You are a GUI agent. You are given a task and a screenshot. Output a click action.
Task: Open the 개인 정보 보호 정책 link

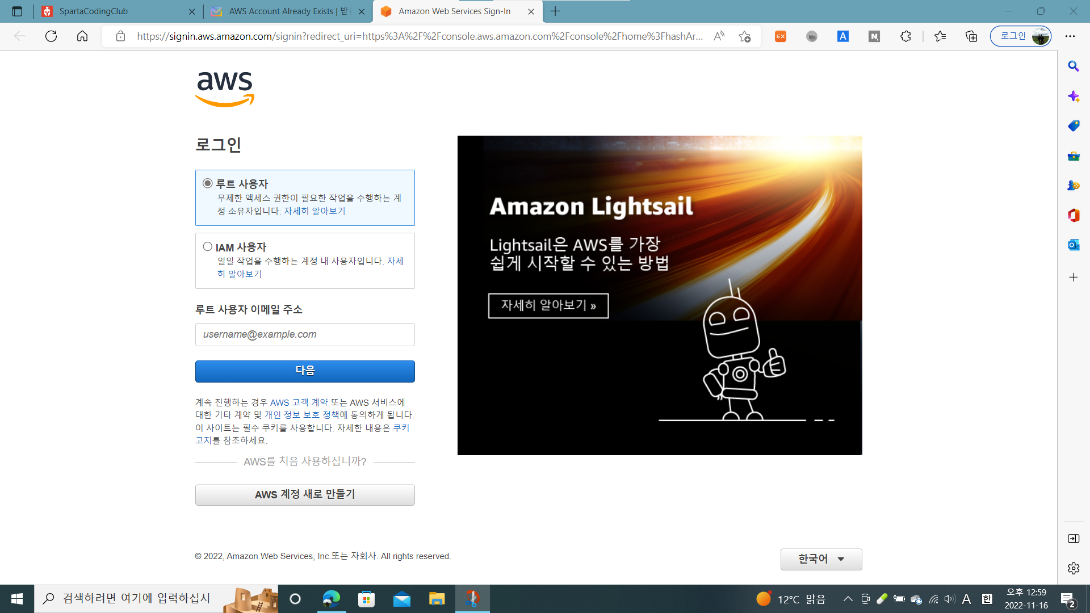(x=302, y=415)
